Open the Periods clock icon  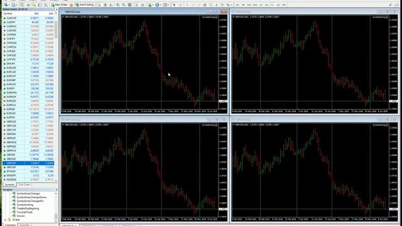(157, 5)
